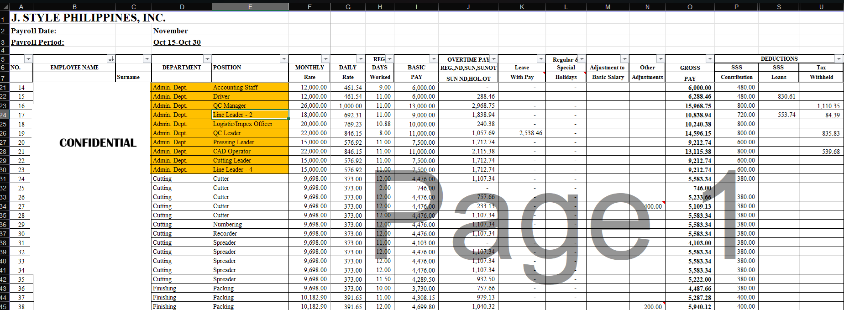This screenshot has width=844, height=310.
Task: Open the POSITION filter dropdown arrow
Action: [284, 59]
